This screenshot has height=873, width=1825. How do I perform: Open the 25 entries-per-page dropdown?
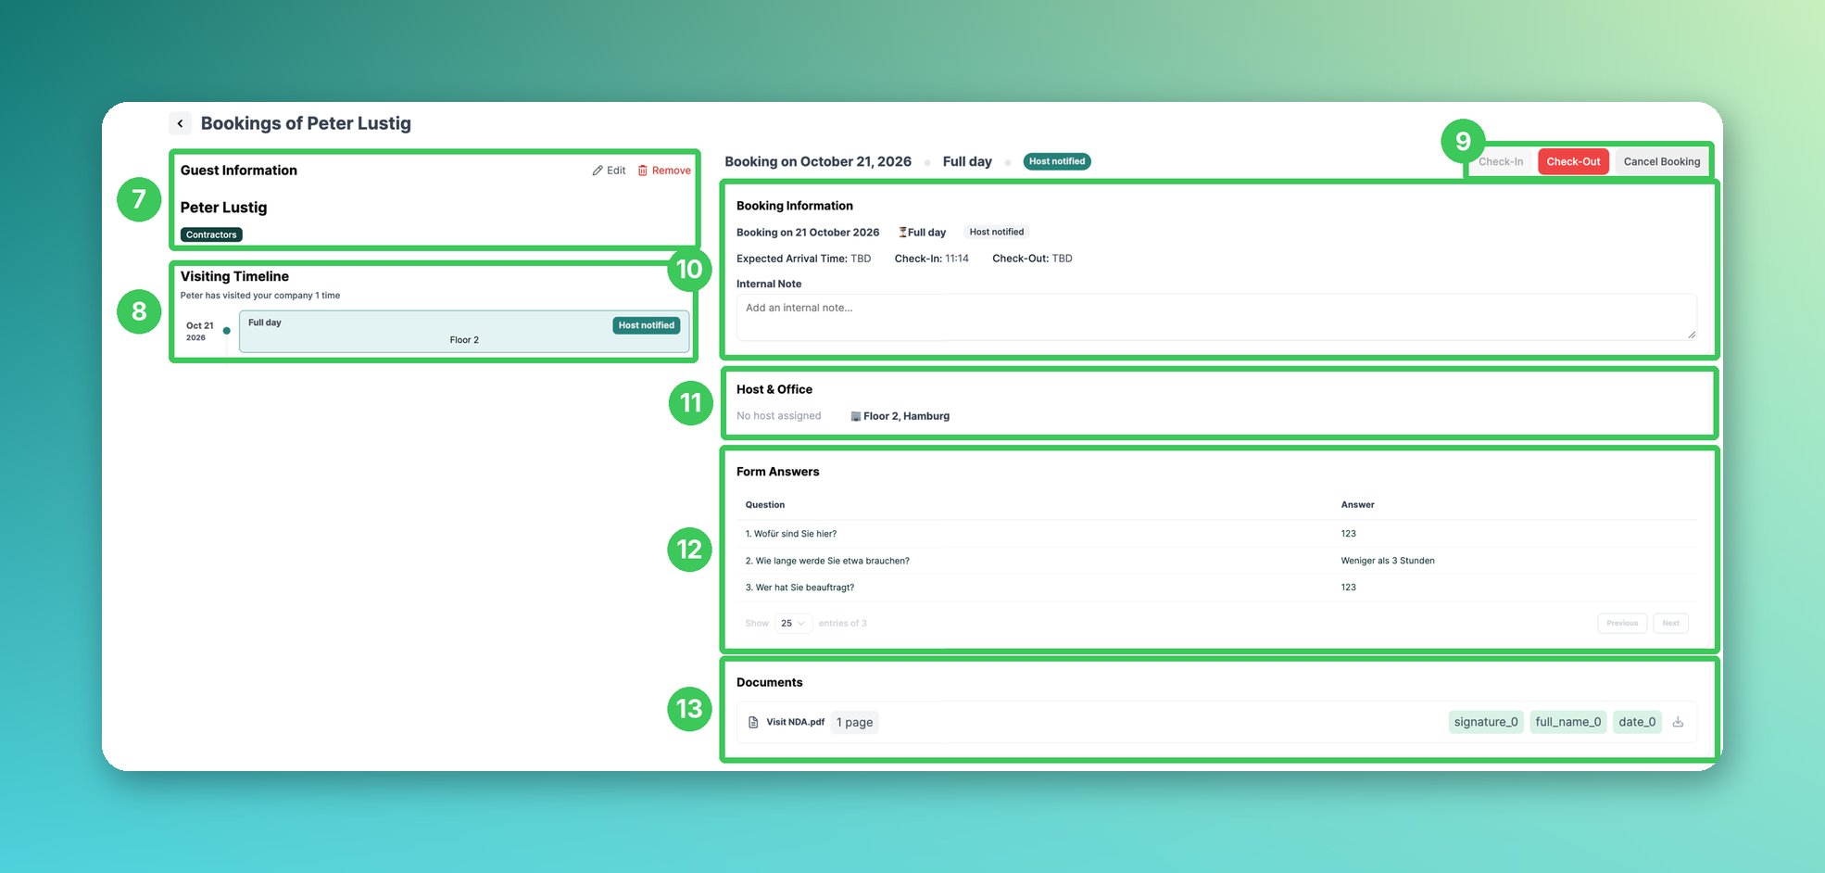[793, 623]
